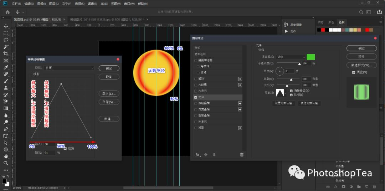Move effect up arrow in Layer Style
The height and width of the screenshot is (191, 385).
pyautogui.click(x=206, y=155)
